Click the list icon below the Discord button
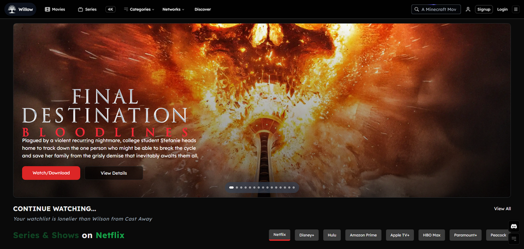This screenshot has height=249, width=524. click(x=514, y=239)
